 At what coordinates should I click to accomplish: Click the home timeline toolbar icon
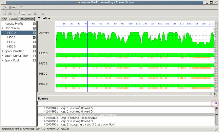10,13
